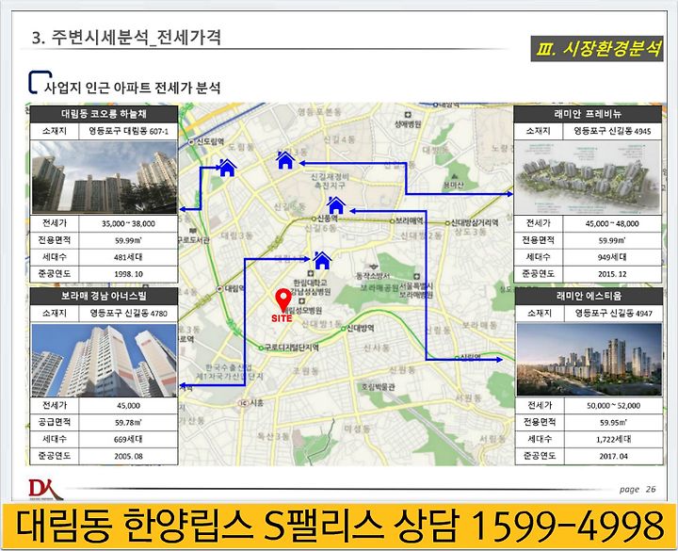Screen dimensions: 678x551
Task: Click the yellow banner number 1599-4998
Action: pos(566,525)
